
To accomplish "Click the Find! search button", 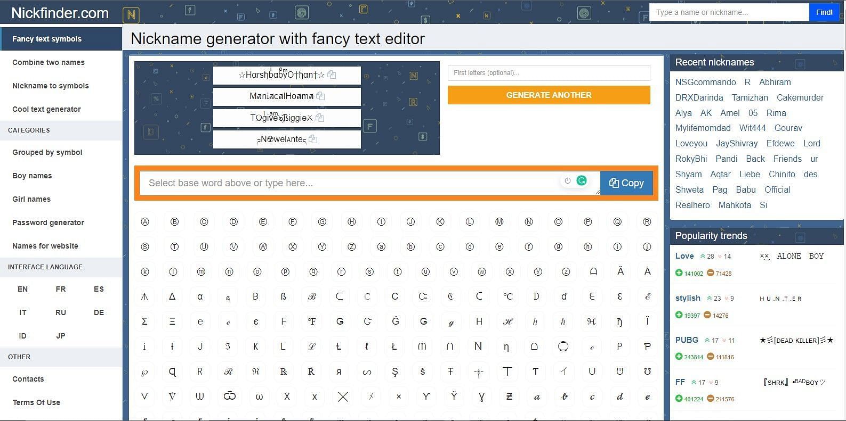I will (824, 12).
